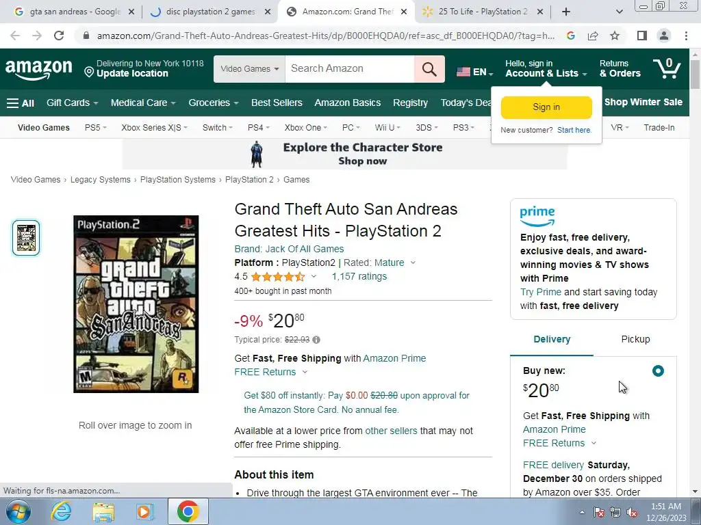Open Best Sellers in nav bar
701x525 pixels.
(x=277, y=103)
